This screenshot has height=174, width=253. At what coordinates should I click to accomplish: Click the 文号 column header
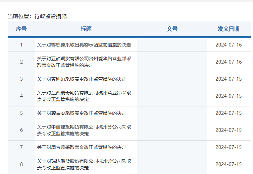pos(172,29)
